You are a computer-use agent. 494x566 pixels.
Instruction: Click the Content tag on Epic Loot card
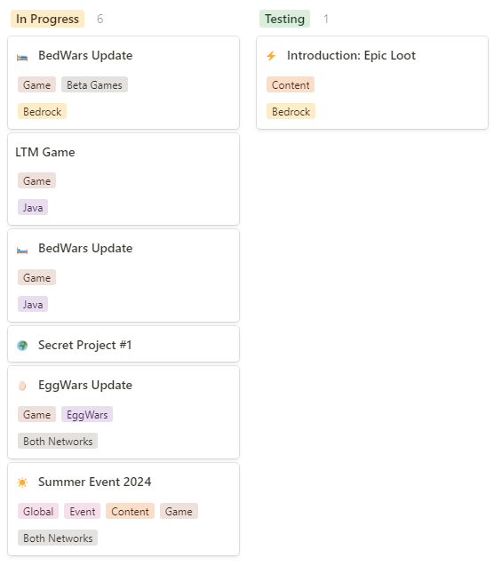pyautogui.click(x=291, y=84)
